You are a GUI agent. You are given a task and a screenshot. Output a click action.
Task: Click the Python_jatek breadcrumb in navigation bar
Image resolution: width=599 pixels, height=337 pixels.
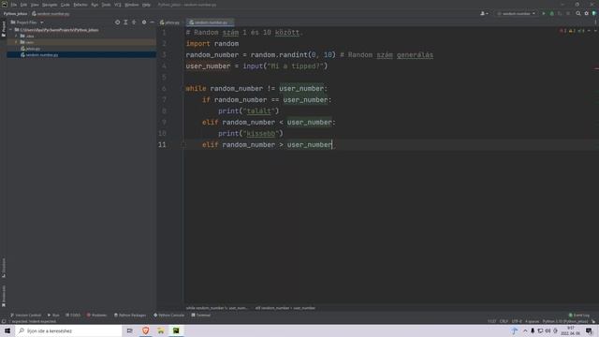[x=15, y=14]
